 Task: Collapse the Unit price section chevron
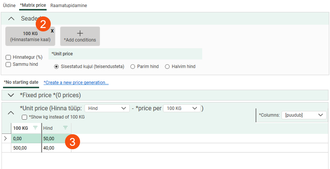coord(11,113)
